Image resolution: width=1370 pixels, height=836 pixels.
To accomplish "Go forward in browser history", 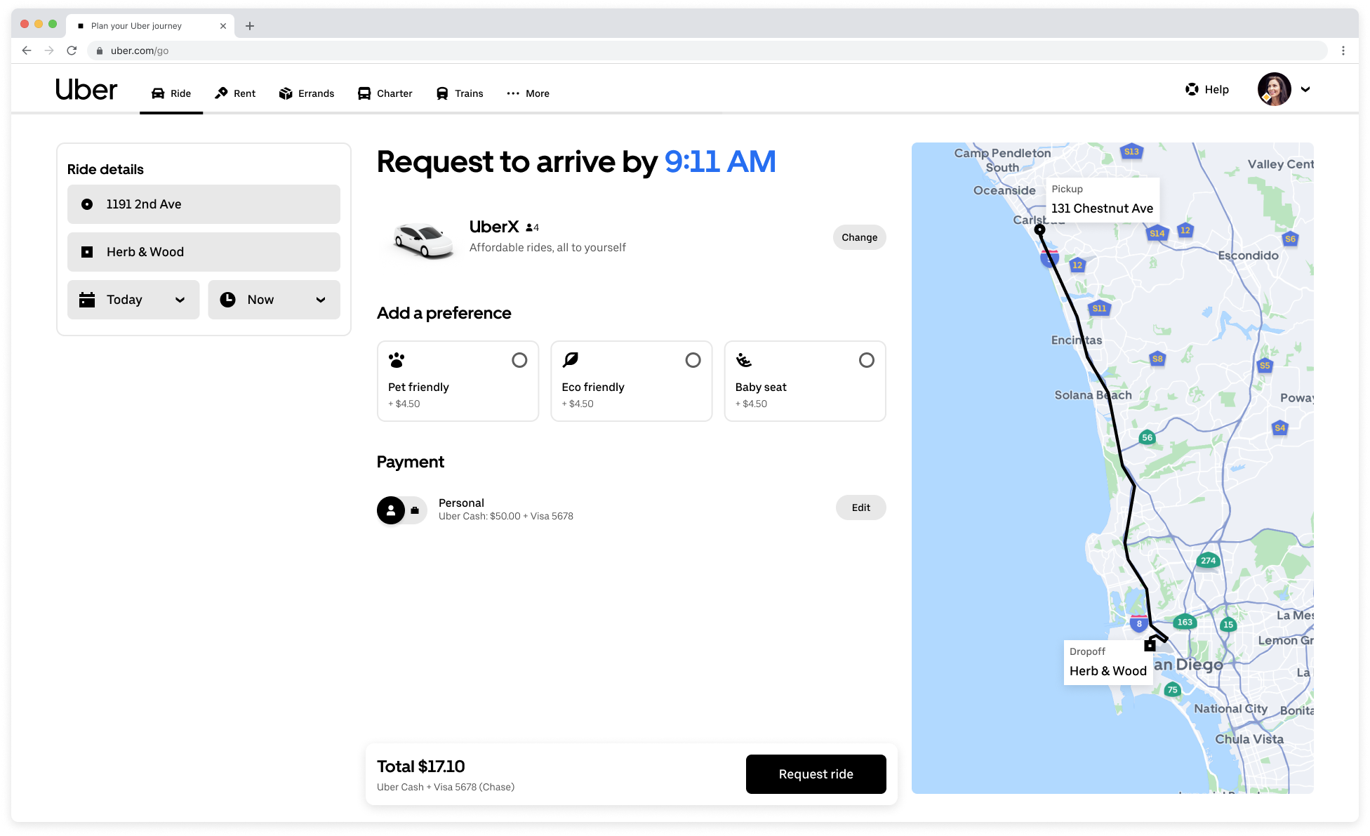I will click(x=49, y=51).
